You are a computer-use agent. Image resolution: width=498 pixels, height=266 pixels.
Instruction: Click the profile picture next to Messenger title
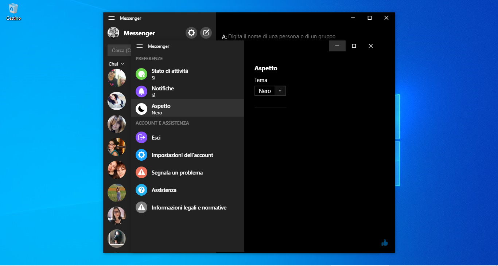pos(113,33)
